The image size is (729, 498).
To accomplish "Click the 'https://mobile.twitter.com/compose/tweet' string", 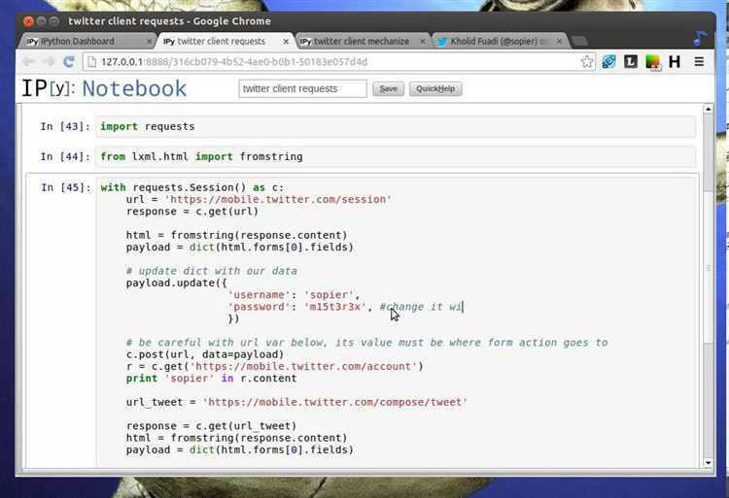I will pyautogui.click(x=334, y=403).
